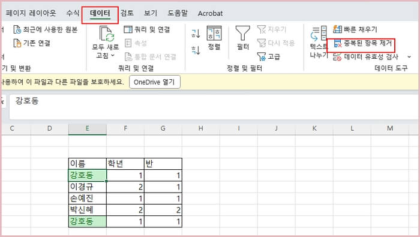Select 박신혜's 반 cell

coord(163,209)
